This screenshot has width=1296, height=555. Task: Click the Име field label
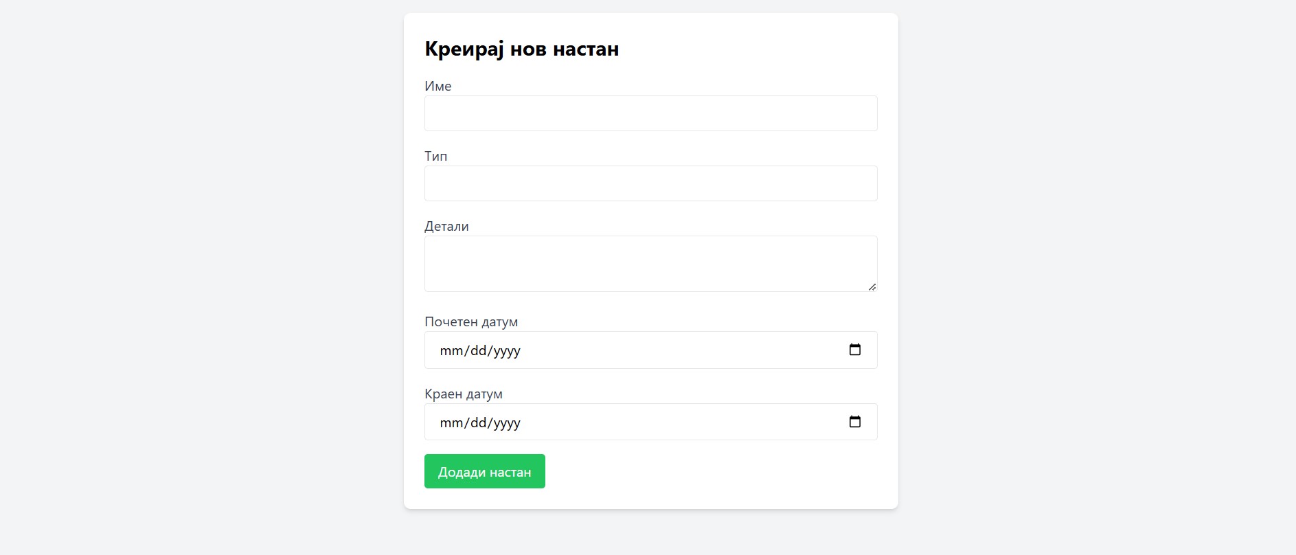pos(437,86)
